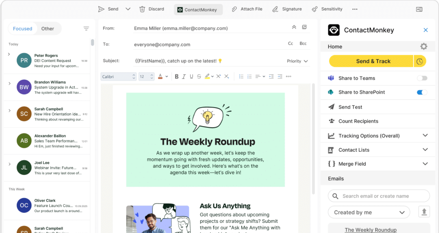Add Cc recipients
Image resolution: width=439 pixels, height=233 pixels.
tap(291, 43)
